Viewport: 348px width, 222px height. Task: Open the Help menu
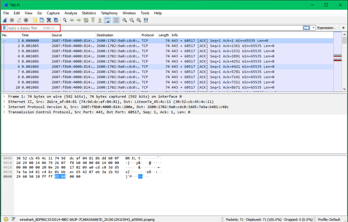tap(158, 13)
